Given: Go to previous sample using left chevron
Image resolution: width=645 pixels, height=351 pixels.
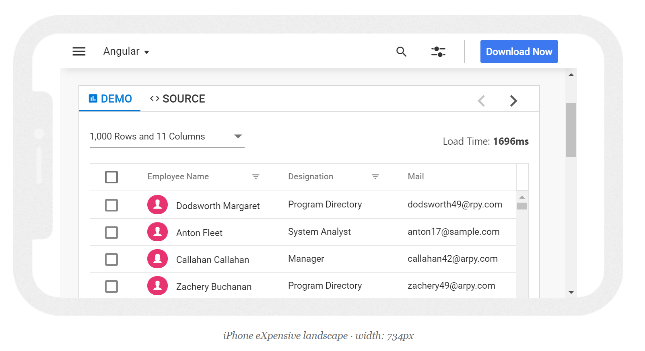Looking at the screenshot, I should [481, 101].
